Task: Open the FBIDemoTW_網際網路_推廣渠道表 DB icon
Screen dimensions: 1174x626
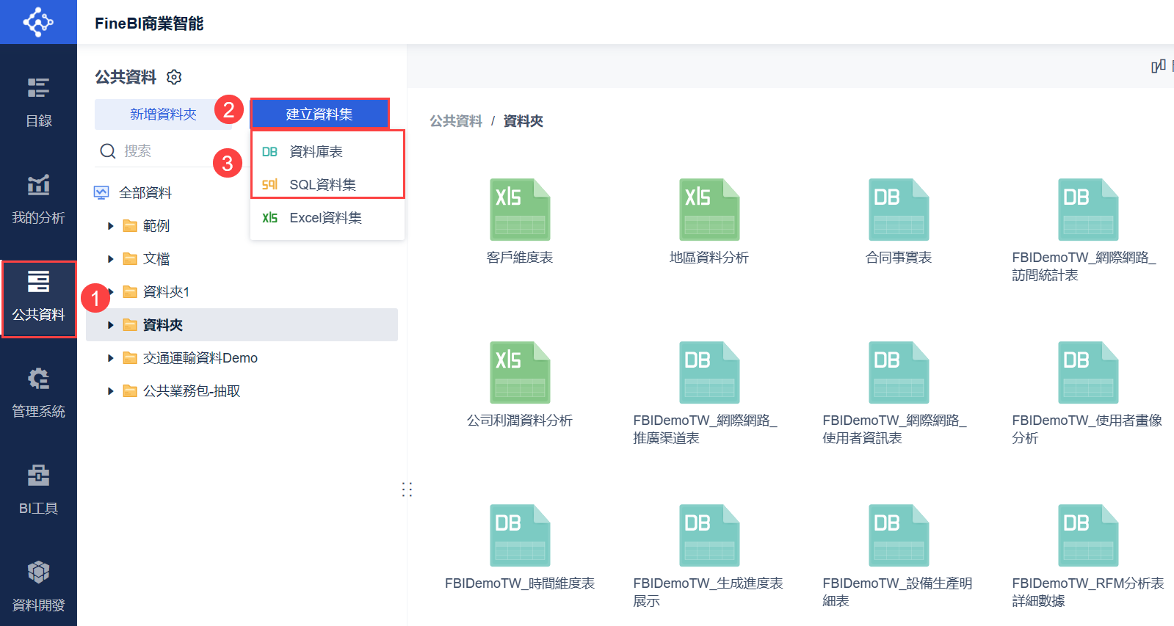Action: click(709, 373)
